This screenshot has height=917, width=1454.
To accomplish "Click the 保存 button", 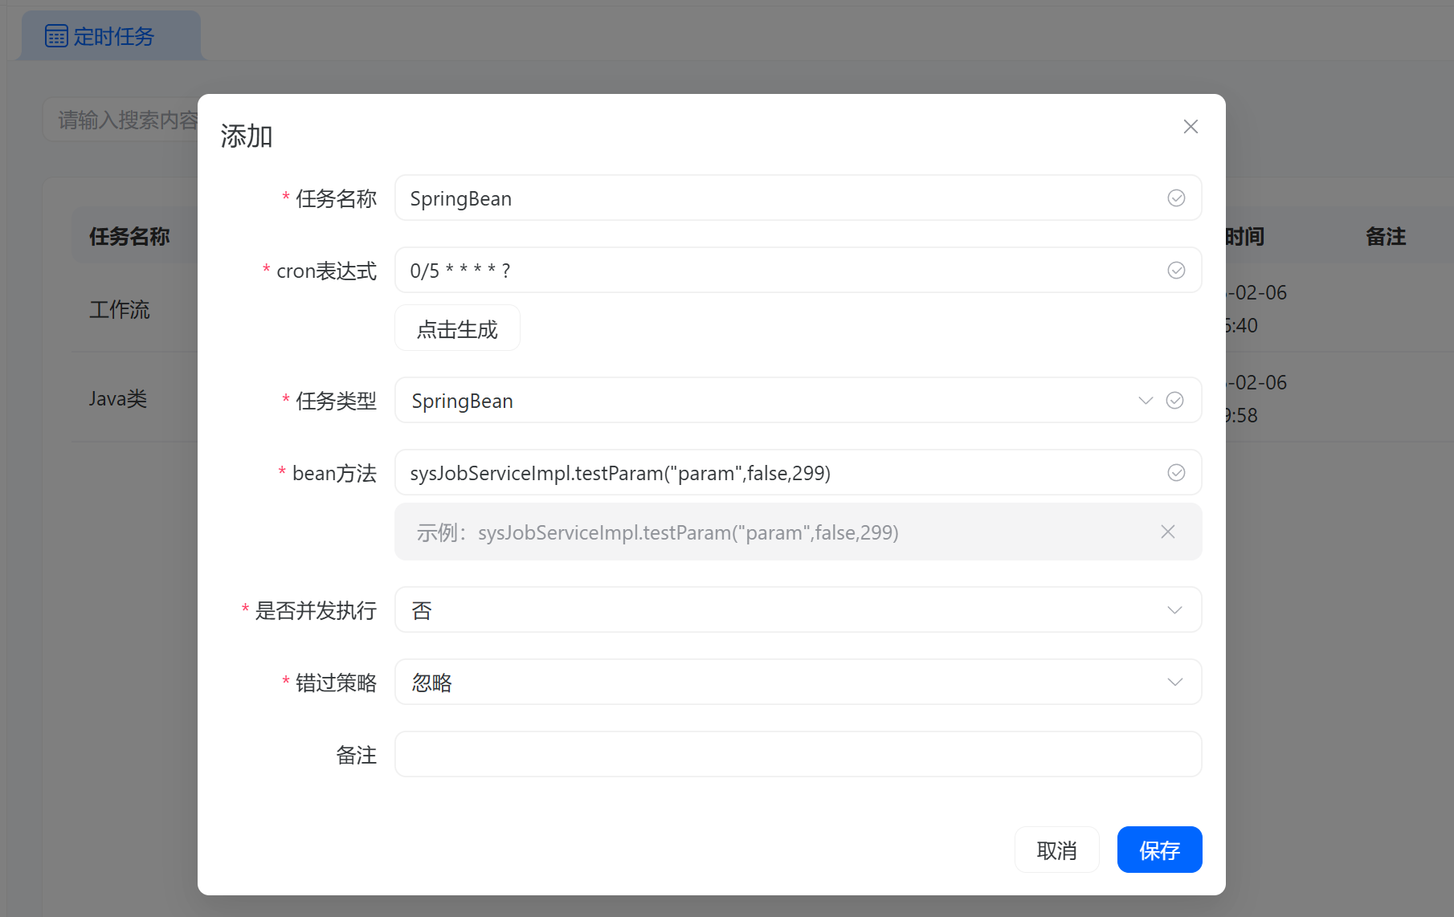I will tap(1159, 850).
